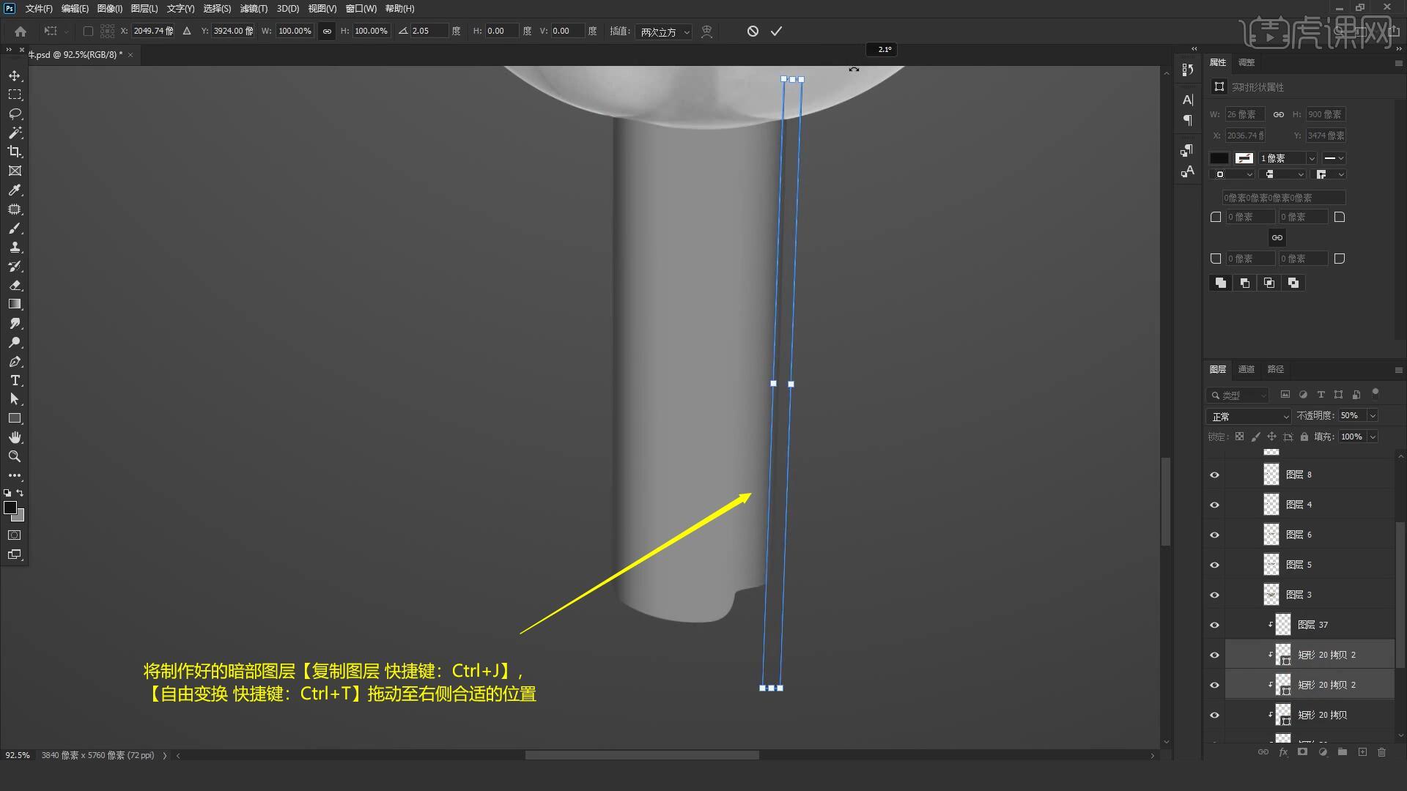1407x791 pixels.
Task: Select the Clone Stamp tool
Action: [15, 247]
